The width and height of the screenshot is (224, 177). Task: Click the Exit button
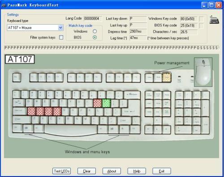(162, 171)
